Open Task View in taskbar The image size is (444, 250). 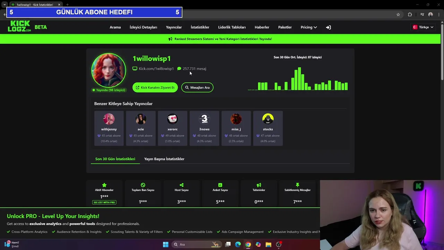(x=228, y=244)
